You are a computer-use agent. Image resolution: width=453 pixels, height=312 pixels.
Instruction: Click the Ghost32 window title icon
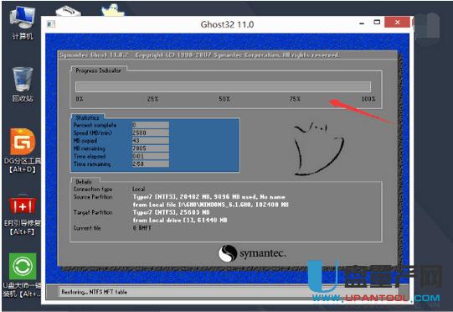[x=51, y=24]
